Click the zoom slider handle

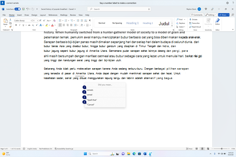click(x=222, y=149)
